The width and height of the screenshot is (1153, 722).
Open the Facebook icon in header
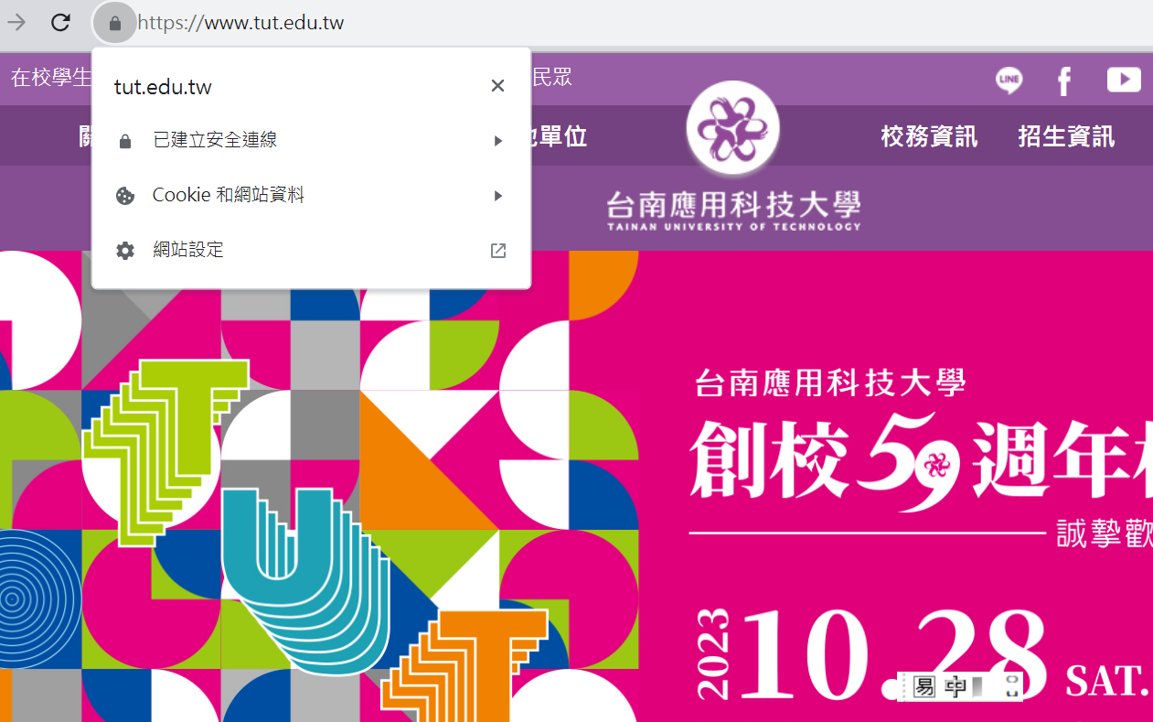click(x=1064, y=81)
